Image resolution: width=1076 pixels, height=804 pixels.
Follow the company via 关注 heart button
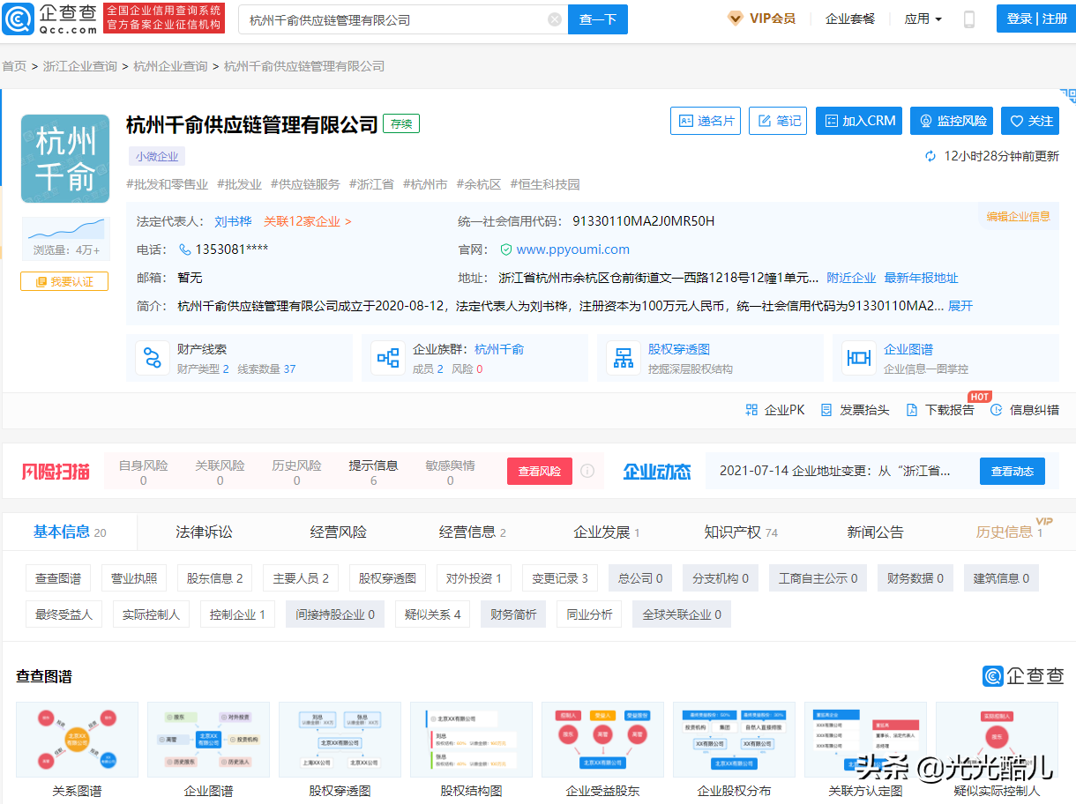[1031, 121]
